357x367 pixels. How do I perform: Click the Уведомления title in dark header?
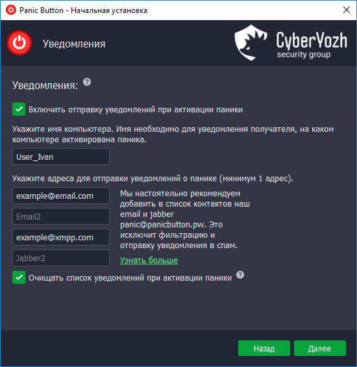click(x=74, y=44)
